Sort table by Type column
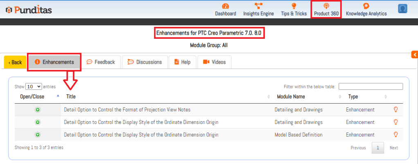The width and height of the screenshot is (418, 164). pyautogui.click(x=353, y=97)
